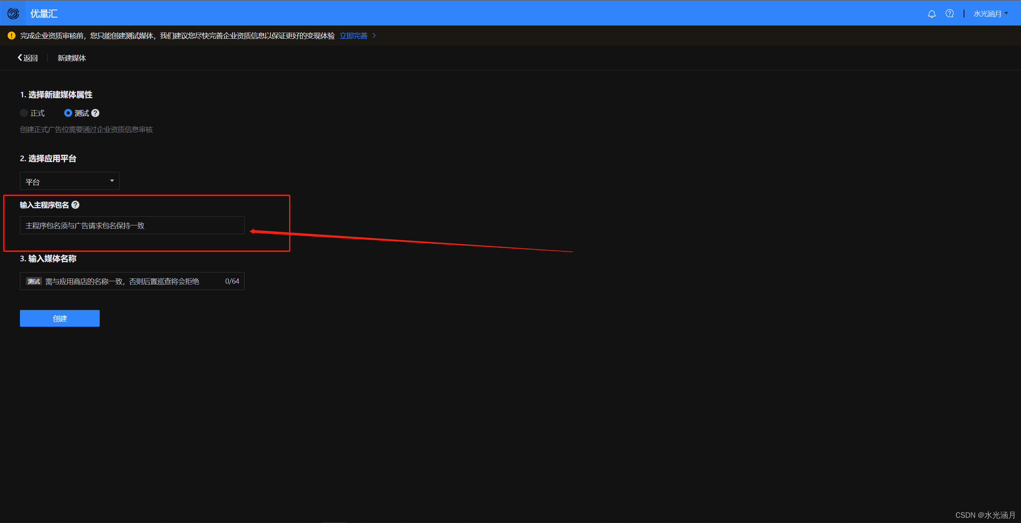The width and height of the screenshot is (1021, 523).
Task: Click the help icon beside 输入主程序包名
Action: tap(75, 205)
